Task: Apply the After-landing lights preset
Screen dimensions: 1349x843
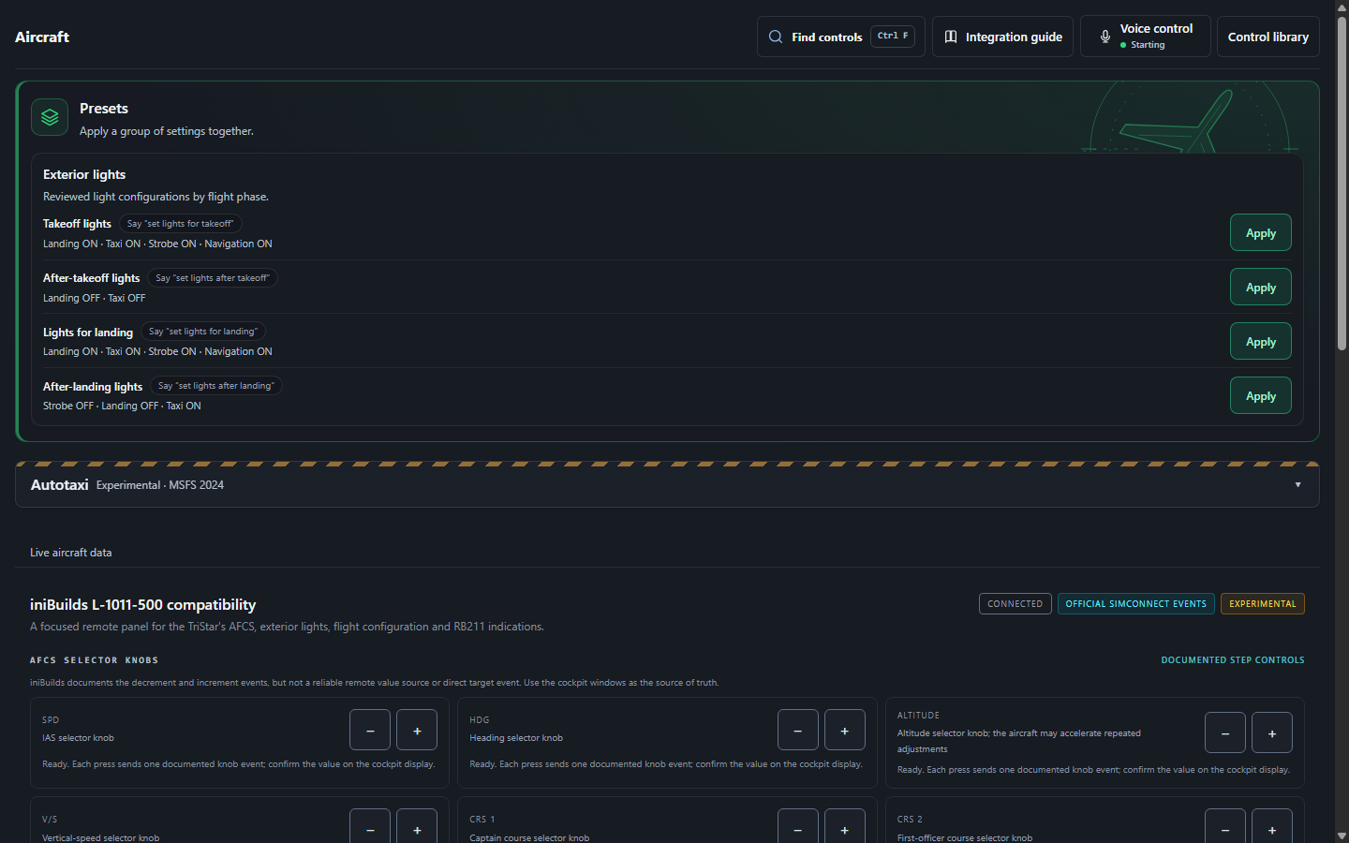Action: coord(1261,395)
